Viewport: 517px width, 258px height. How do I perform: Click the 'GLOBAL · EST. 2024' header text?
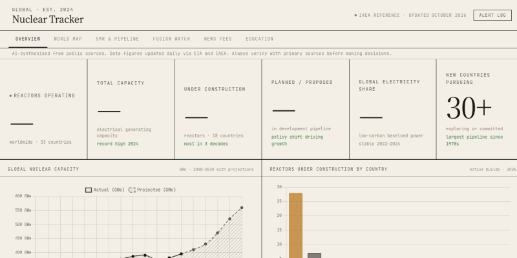click(43, 10)
